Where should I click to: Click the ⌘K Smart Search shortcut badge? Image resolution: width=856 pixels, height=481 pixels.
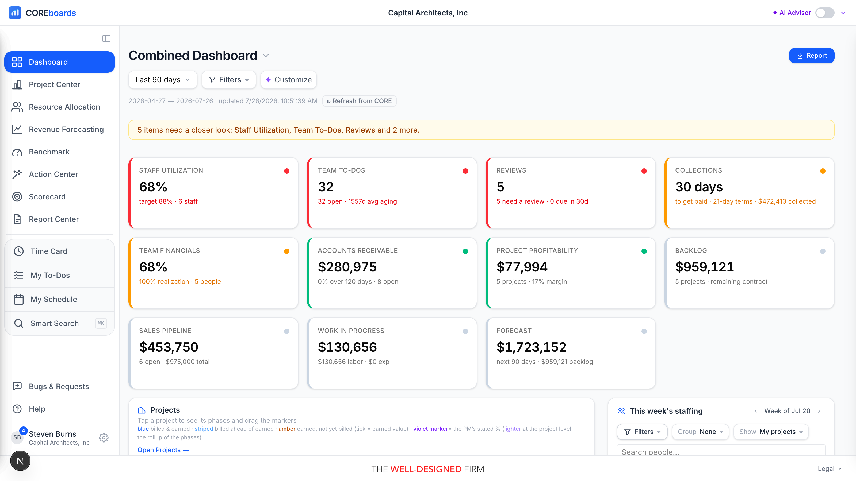tap(101, 323)
